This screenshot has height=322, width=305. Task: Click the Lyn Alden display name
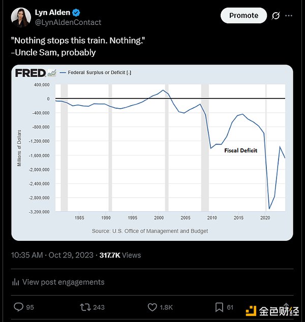52,13
